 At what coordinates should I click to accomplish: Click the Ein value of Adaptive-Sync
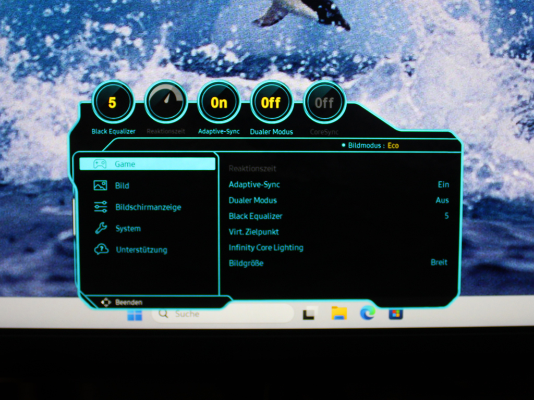(x=443, y=184)
